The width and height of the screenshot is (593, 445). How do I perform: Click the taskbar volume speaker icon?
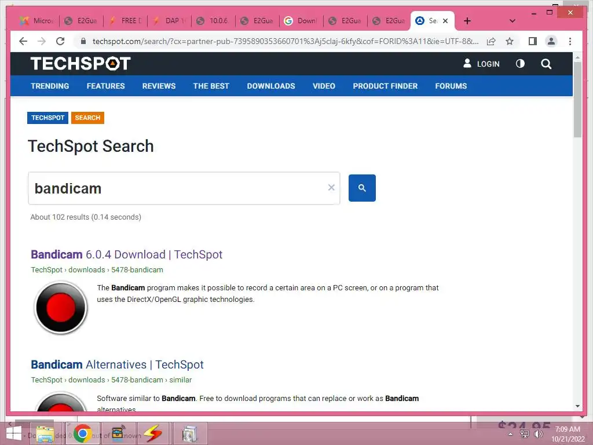(x=539, y=434)
